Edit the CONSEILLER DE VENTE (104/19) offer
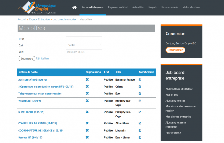Viewport: 224px width, 143px height. 140,123
